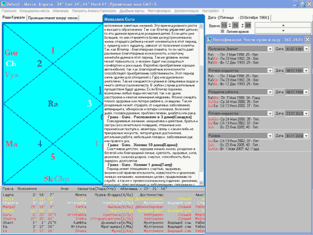
Task: Select the hours field showing 16
Action: 224,25
